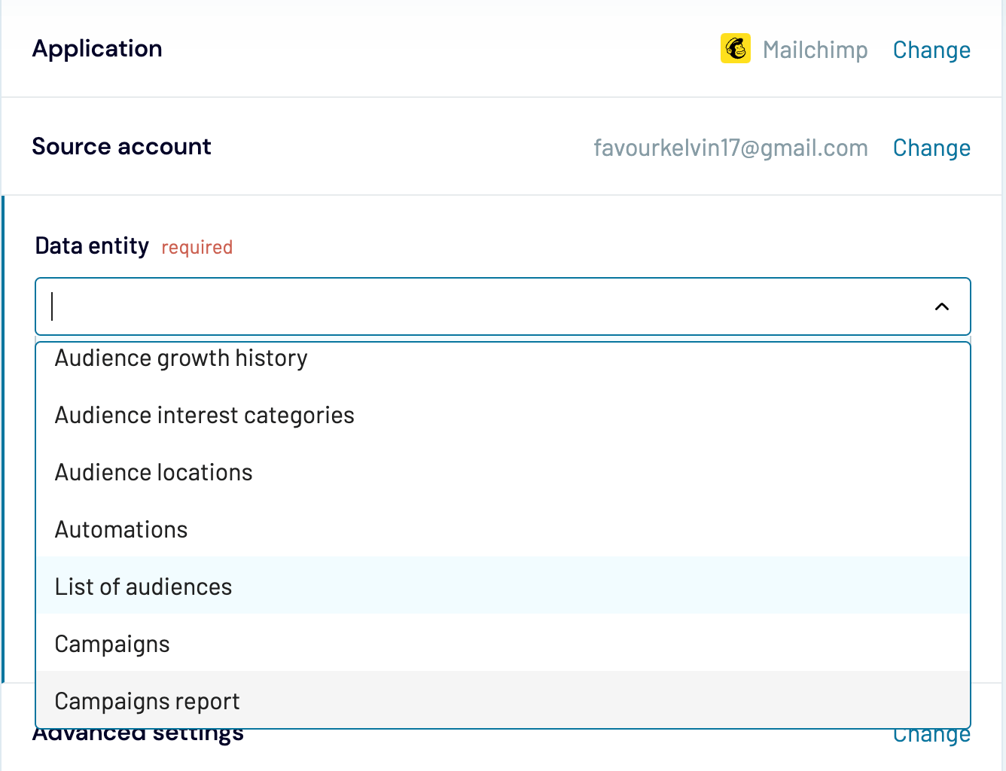Collapse the Data entity dropdown via its chevron
This screenshot has height=771, width=1006.
940,307
